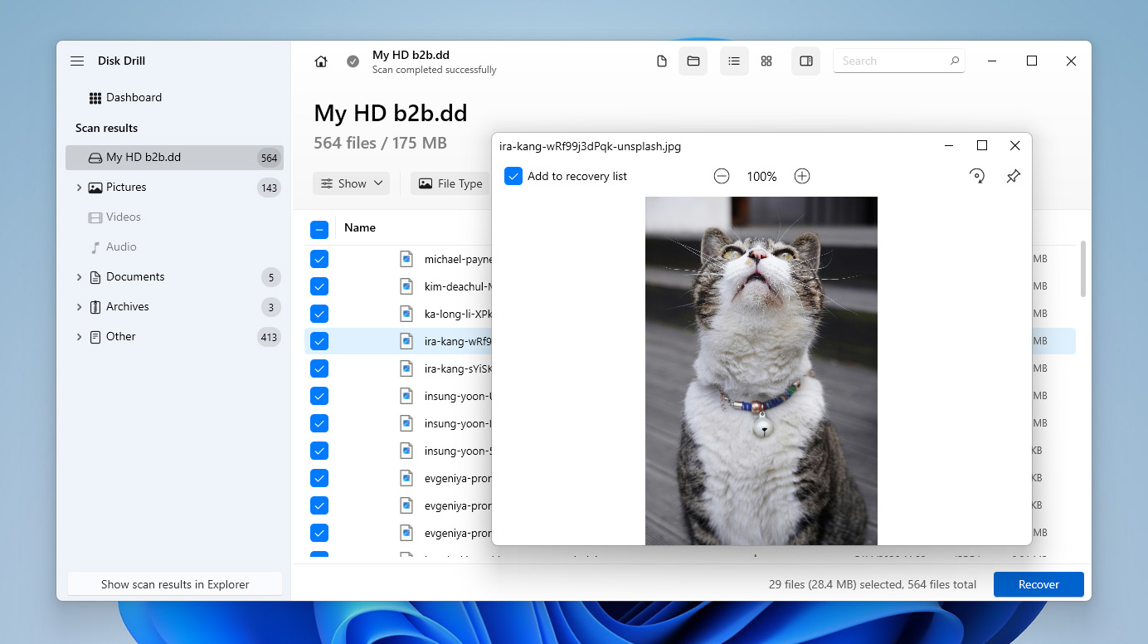
Task: Sort by the Name column header
Action: pos(360,227)
